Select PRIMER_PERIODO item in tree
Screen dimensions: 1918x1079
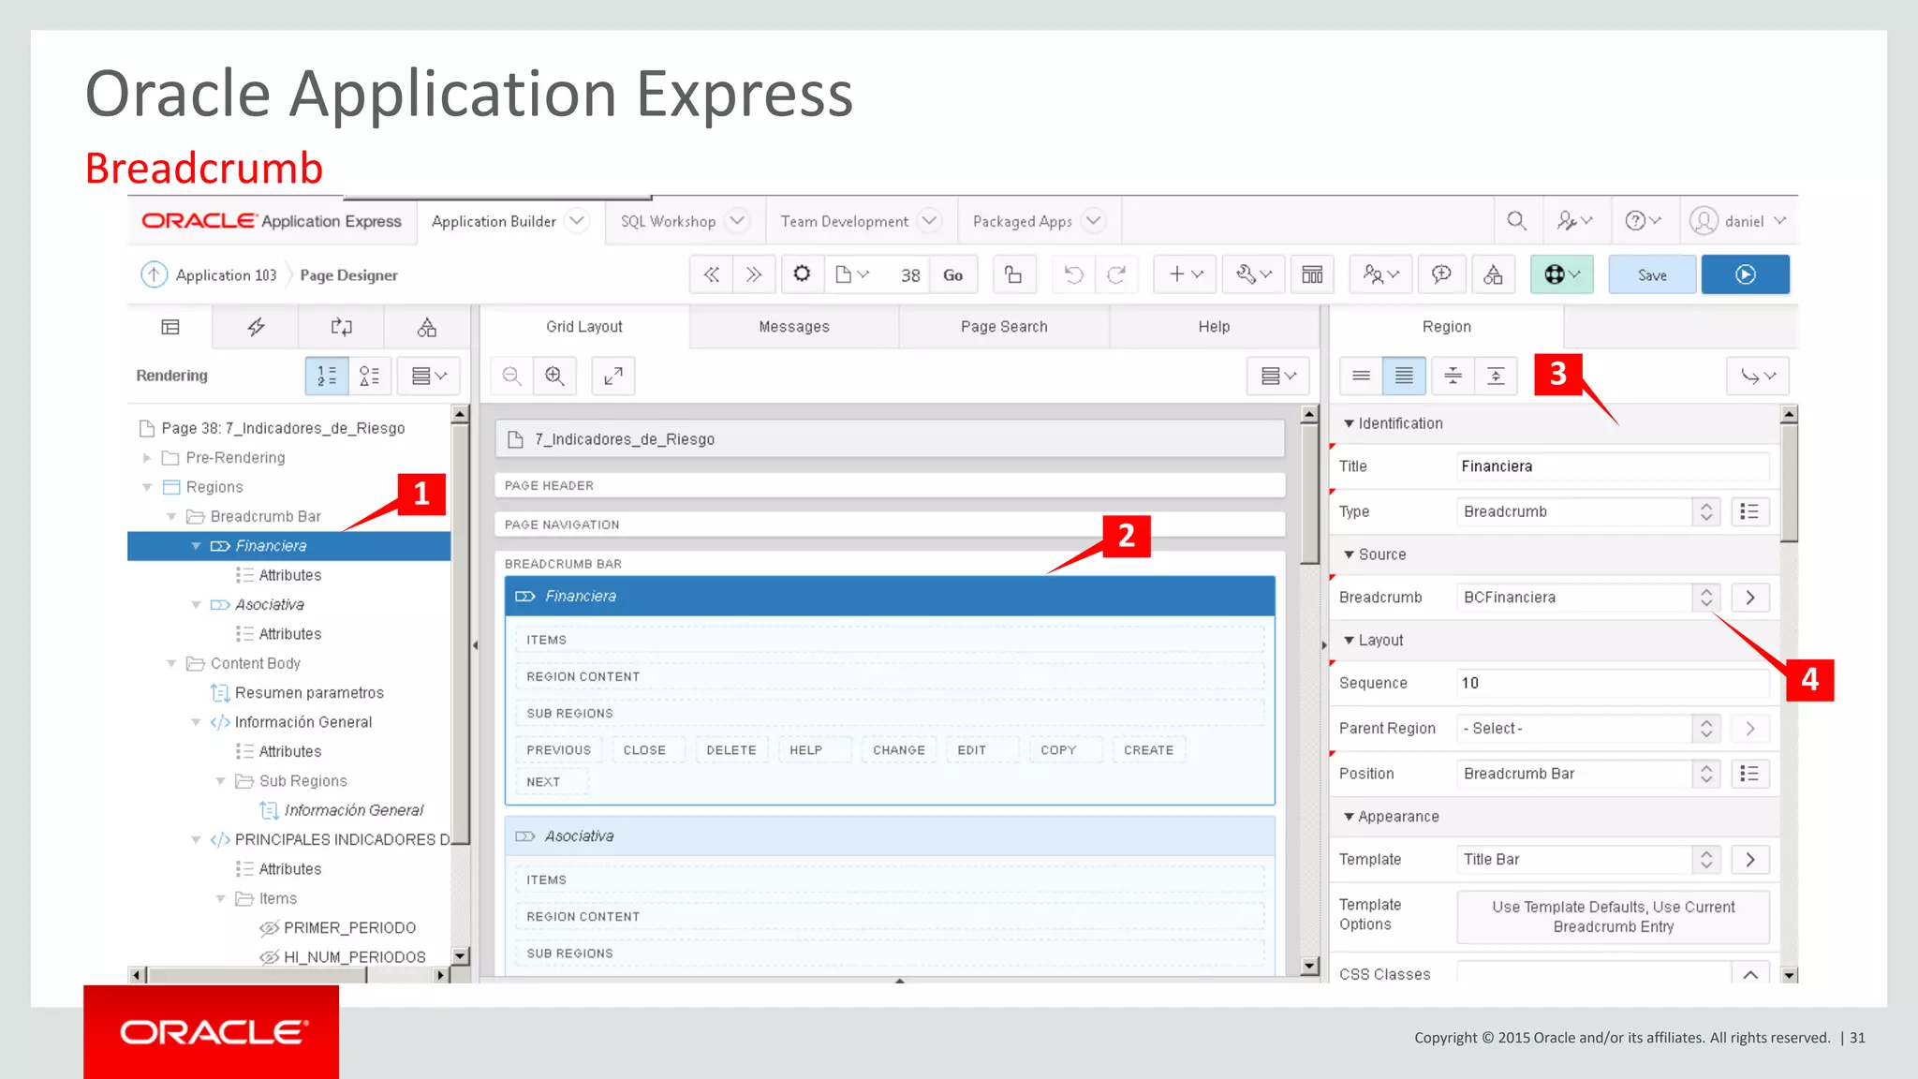coord(349,928)
